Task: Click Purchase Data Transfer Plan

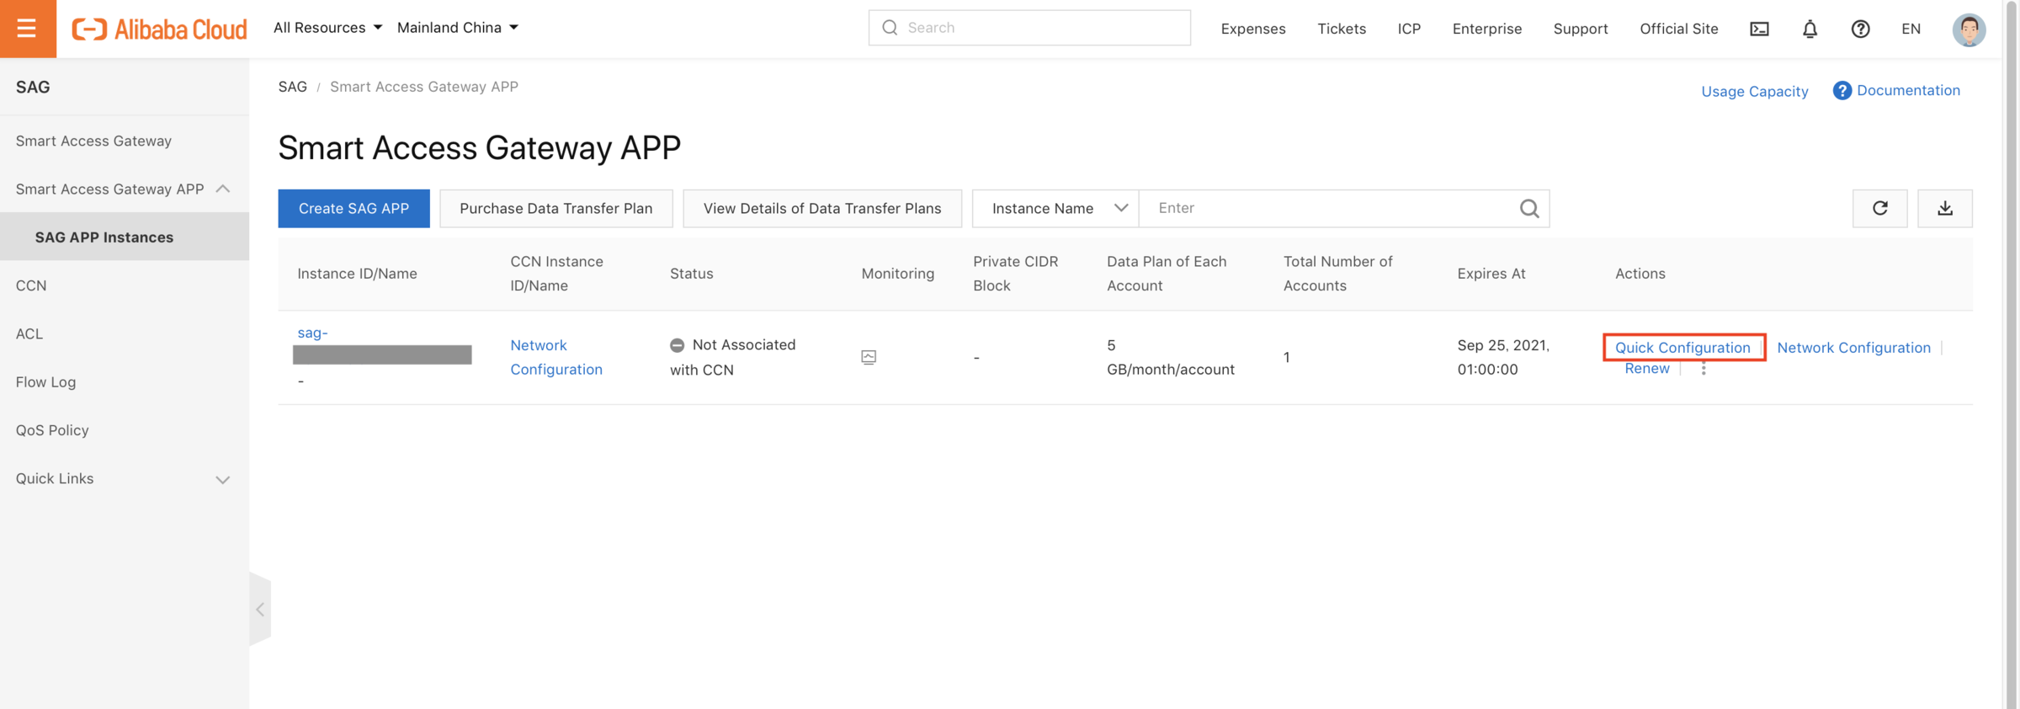Action: point(555,208)
